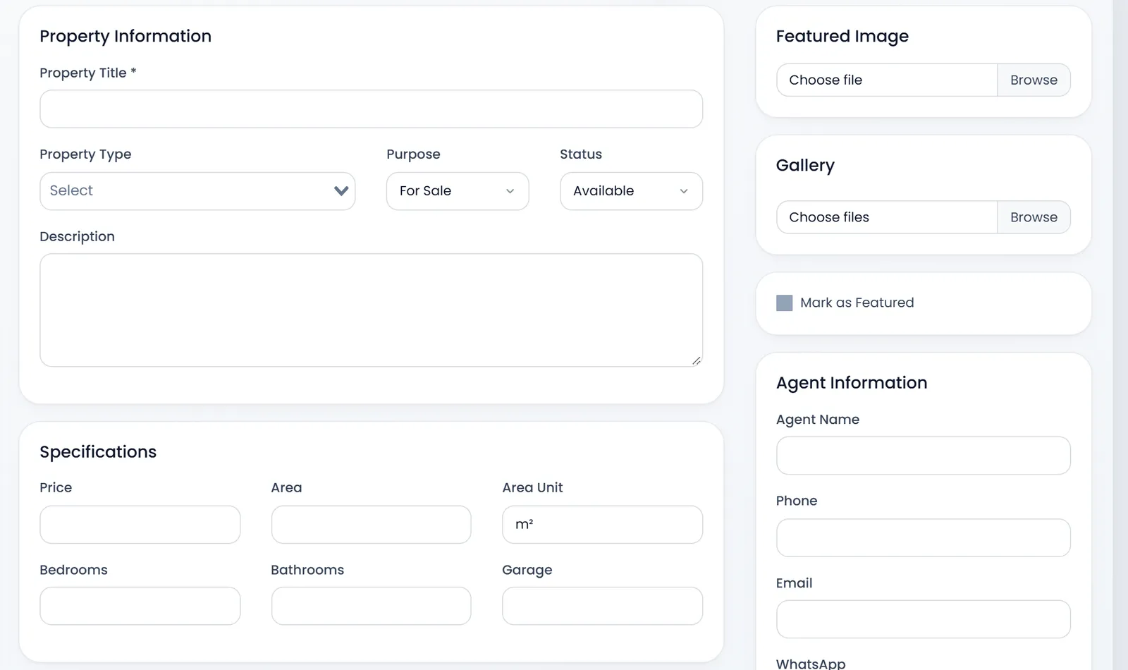Click the Mark as Featured label text
This screenshot has width=1128, height=670.
pyautogui.click(x=857, y=303)
